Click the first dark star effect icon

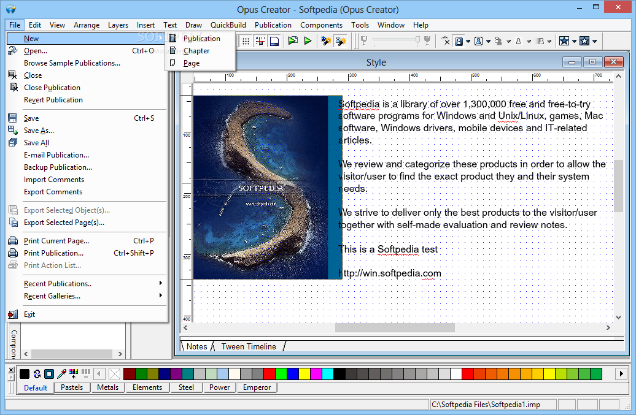point(564,41)
